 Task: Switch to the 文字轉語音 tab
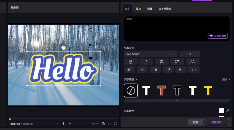click(x=165, y=9)
